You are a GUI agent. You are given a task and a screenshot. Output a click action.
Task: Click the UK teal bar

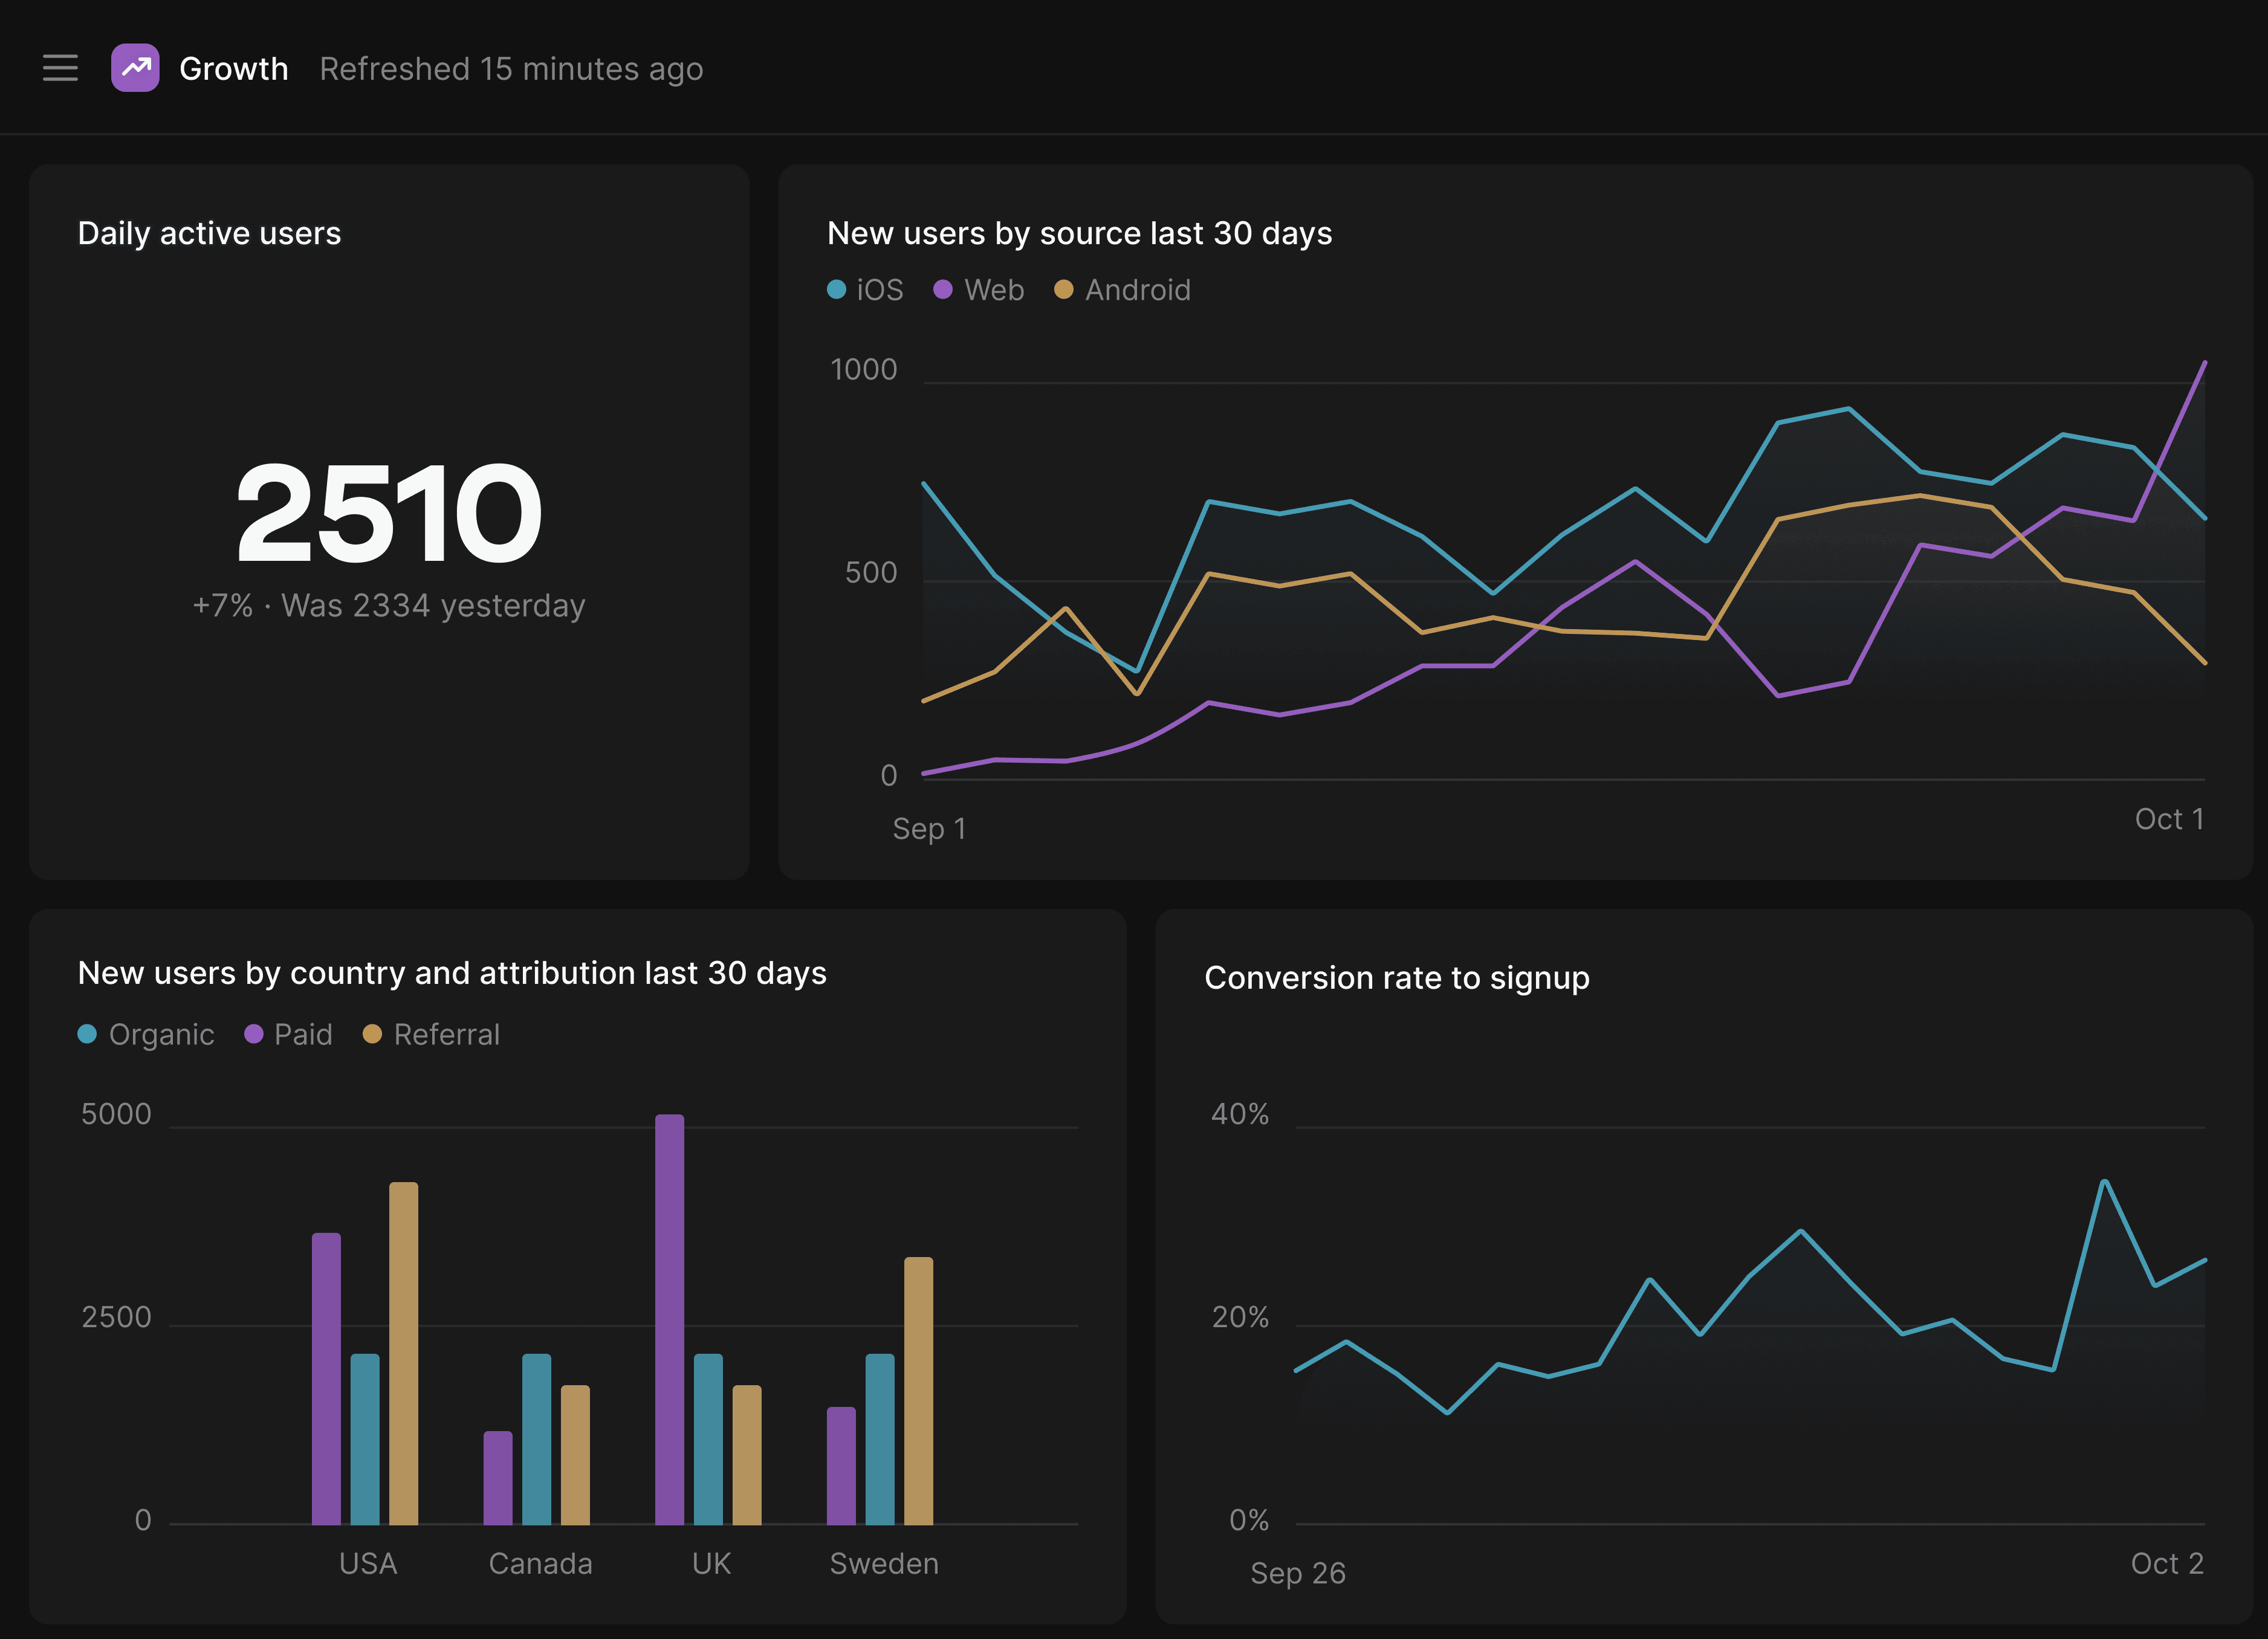pyautogui.click(x=708, y=1439)
